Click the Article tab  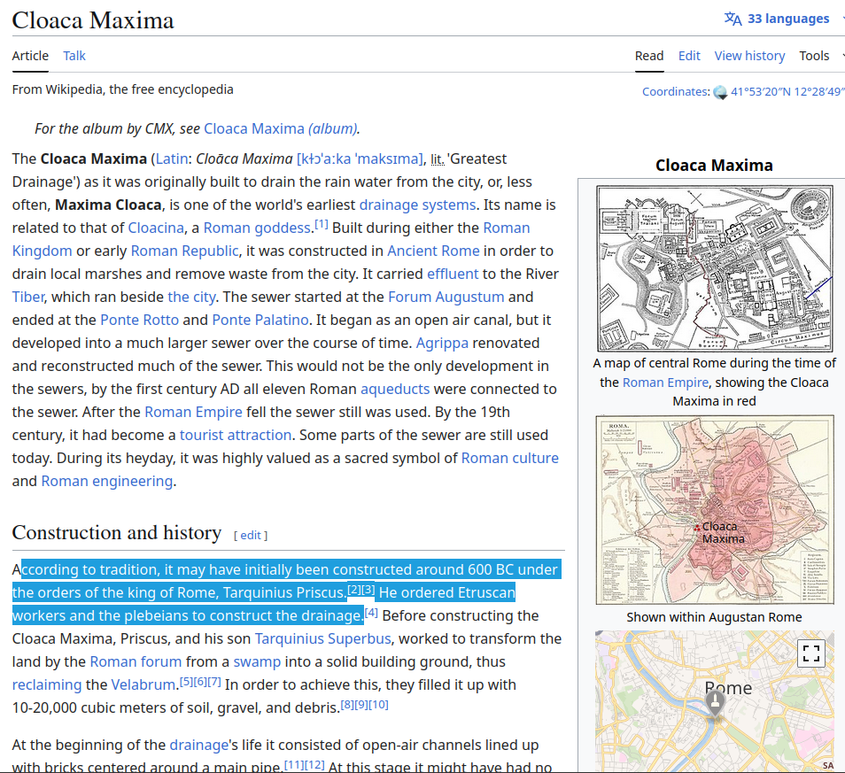(x=30, y=56)
